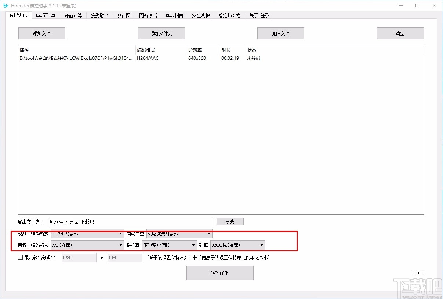
Task: Click the 640x360 resolution cell
Action: (x=197, y=58)
